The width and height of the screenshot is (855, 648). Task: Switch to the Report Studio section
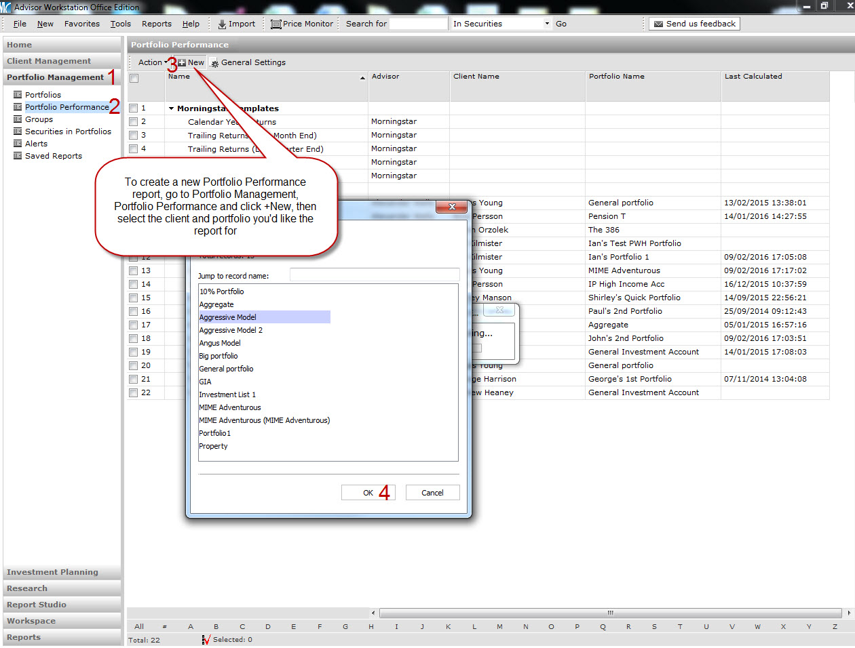click(37, 605)
